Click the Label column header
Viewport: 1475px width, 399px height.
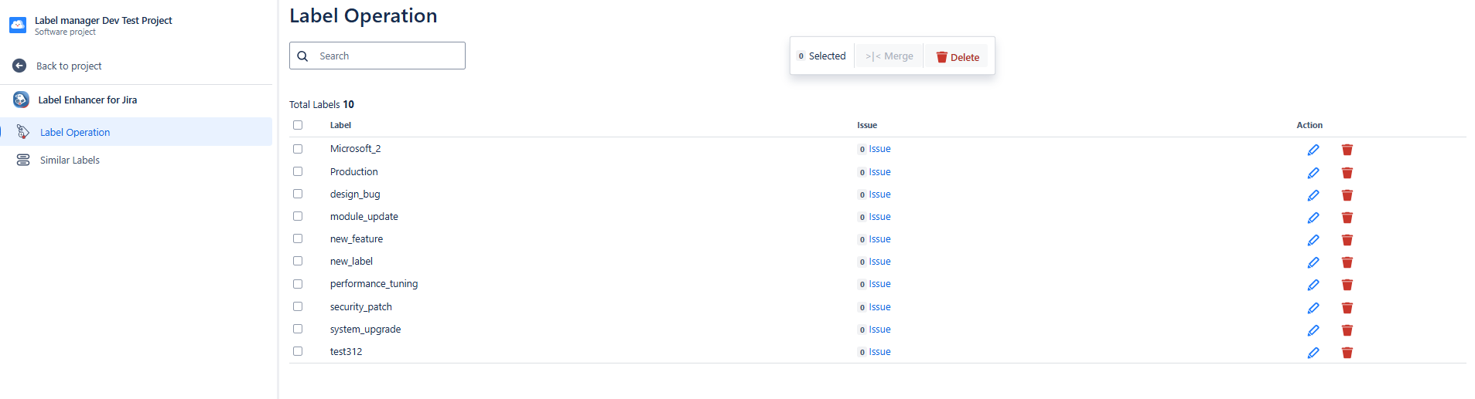340,125
